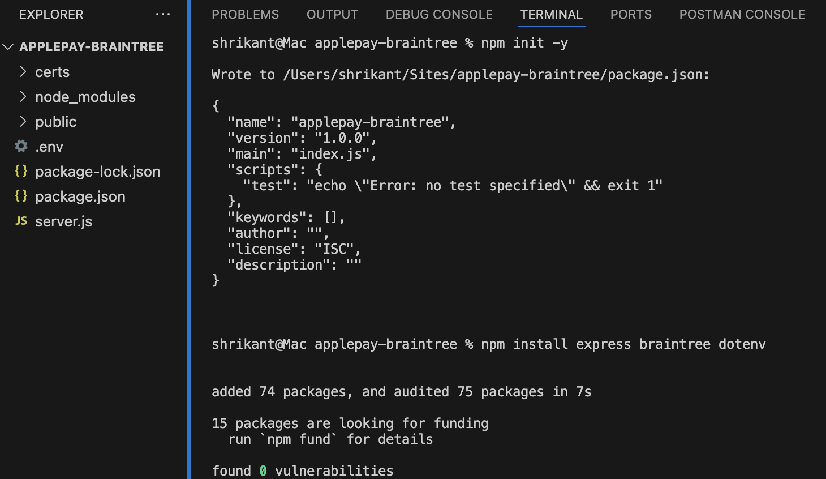
Task: Select the node_modules folder label
Action: pyautogui.click(x=85, y=97)
